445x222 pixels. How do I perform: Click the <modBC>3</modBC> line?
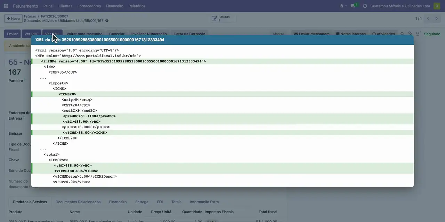(x=79, y=111)
